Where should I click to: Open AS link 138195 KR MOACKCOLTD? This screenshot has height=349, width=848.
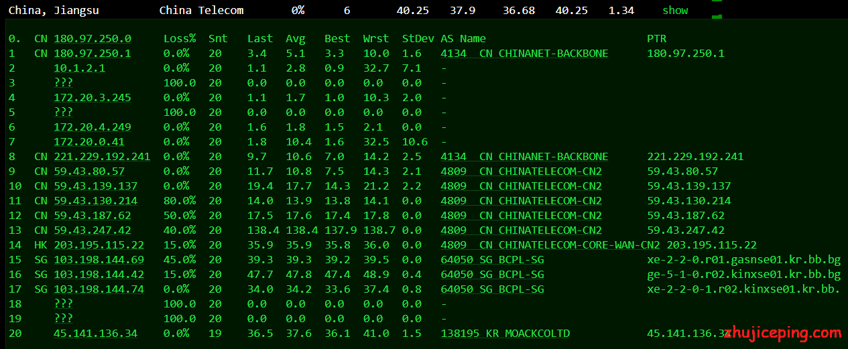[505, 334]
